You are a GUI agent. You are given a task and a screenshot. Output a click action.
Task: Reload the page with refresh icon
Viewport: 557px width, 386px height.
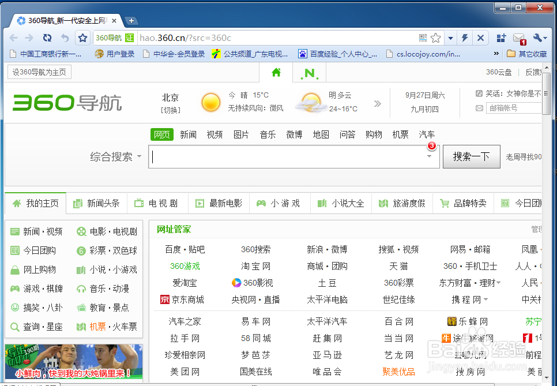pyautogui.click(x=47, y=38)
